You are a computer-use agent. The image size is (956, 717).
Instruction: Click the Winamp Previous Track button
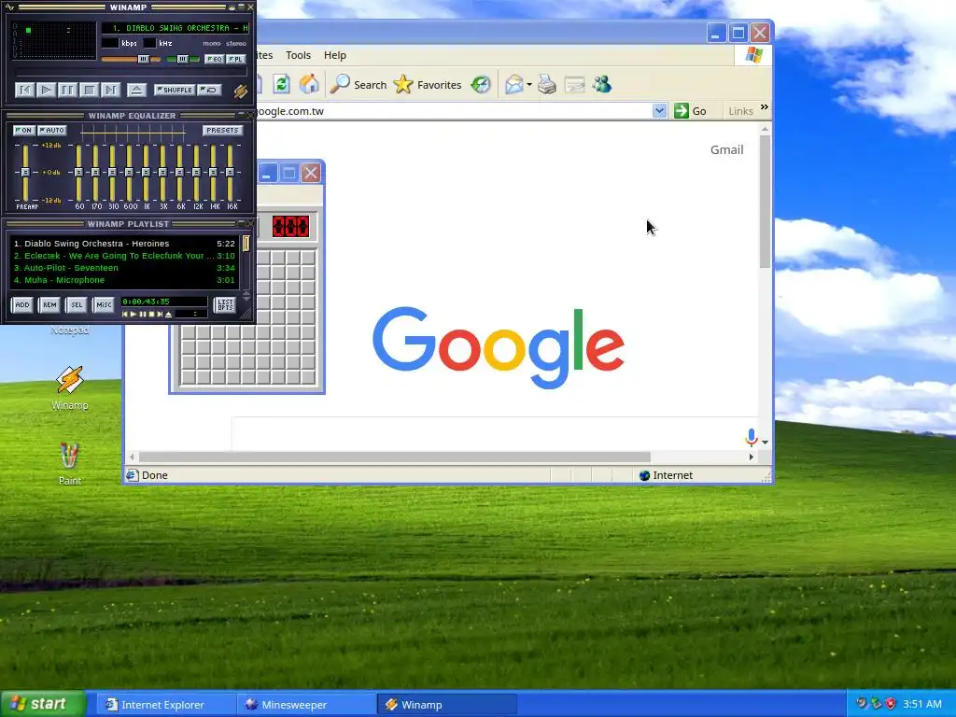[24, 91]
